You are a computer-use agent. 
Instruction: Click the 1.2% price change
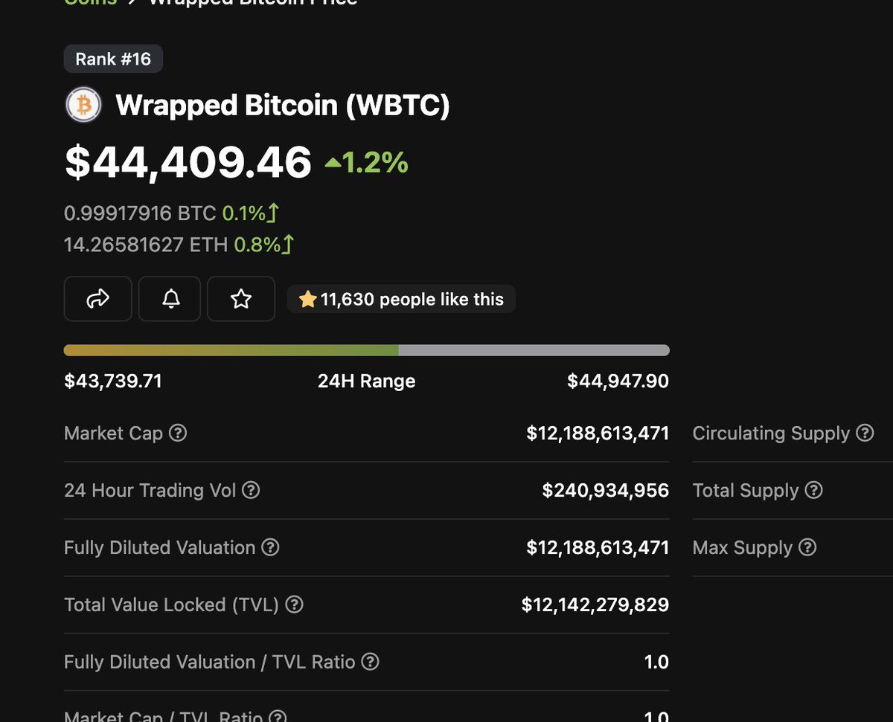[x=375, y=162]
